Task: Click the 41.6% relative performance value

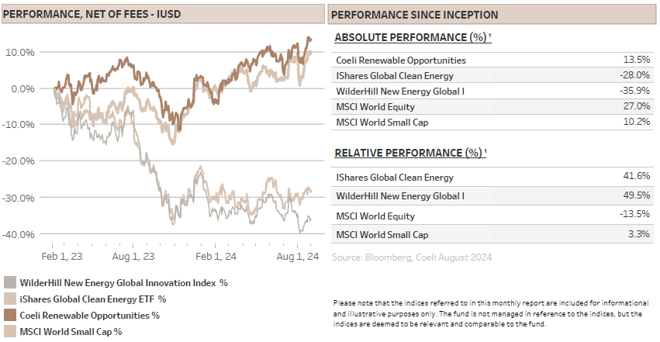Action: click(637, 178)
